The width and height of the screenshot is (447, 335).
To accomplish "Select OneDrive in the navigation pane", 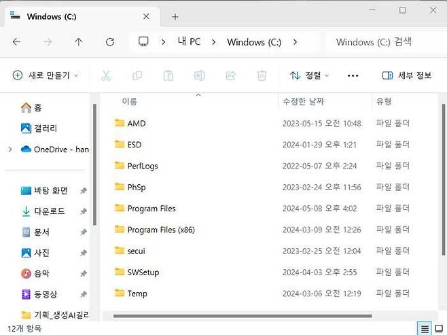I will tap(55, 149).
